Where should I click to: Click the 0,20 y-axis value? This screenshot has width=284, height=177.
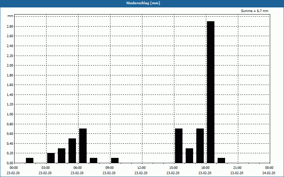point(10,153)
